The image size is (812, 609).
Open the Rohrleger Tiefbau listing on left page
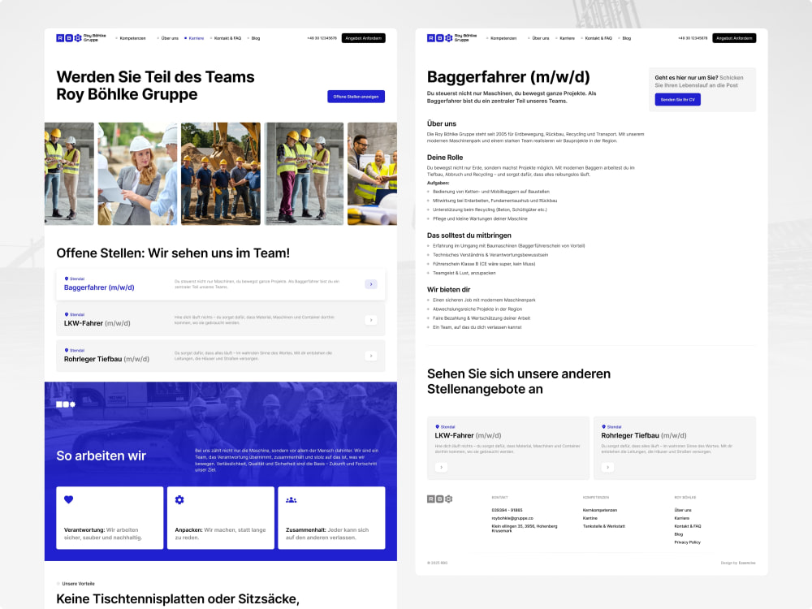pyautogui.click(x=106, y=359)
